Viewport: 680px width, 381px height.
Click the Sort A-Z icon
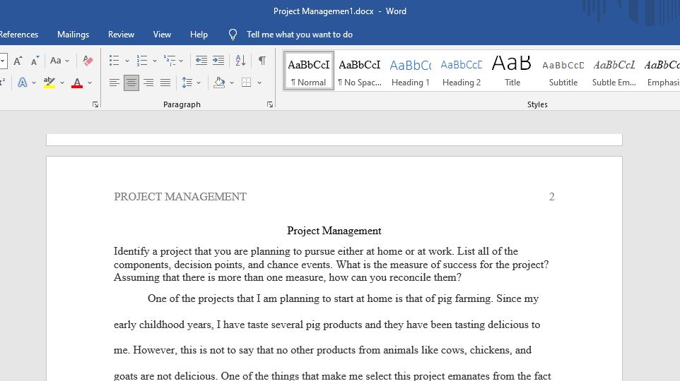coord(241,61)
